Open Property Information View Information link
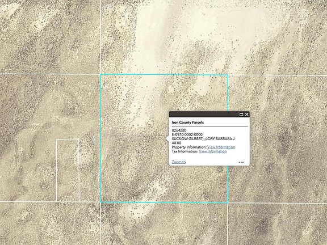 tap(221, 147)
